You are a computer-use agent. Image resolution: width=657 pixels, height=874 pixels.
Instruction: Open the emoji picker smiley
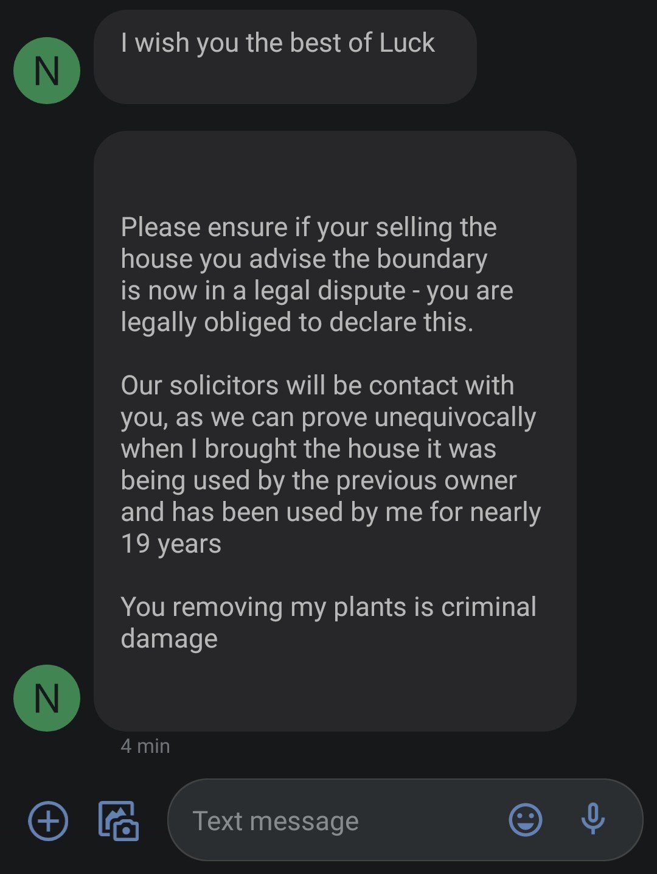pyautogui.click(x=525, y=820)
